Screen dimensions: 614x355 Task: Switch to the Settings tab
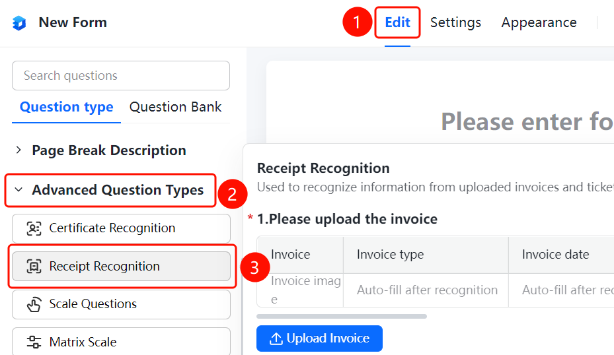[x=455, y=22]
